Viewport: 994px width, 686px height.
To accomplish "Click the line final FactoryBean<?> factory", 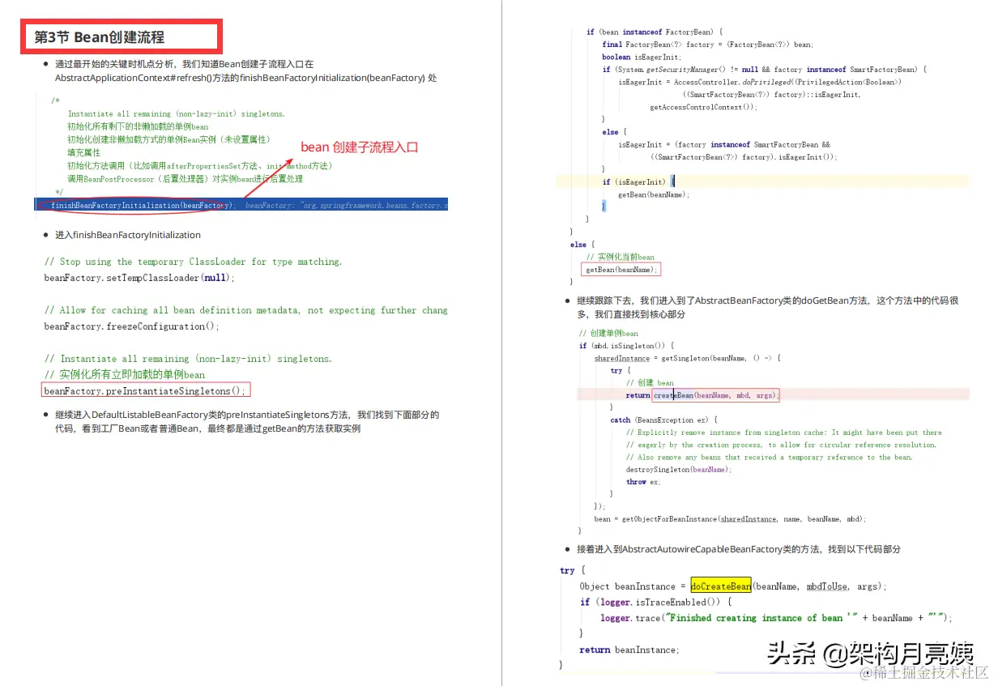I will tap(707, 45).
